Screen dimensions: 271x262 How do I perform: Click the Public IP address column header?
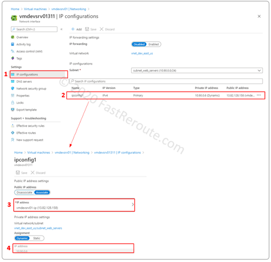pos(238,88)
